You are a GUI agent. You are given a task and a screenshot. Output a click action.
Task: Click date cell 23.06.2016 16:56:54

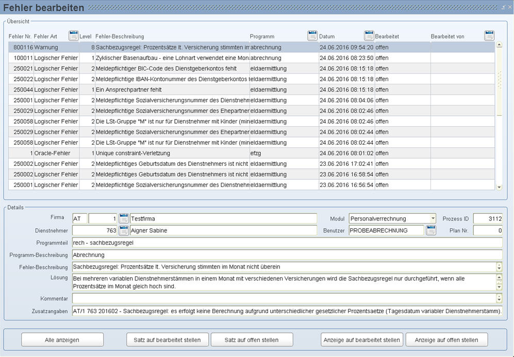click(347, 185)
